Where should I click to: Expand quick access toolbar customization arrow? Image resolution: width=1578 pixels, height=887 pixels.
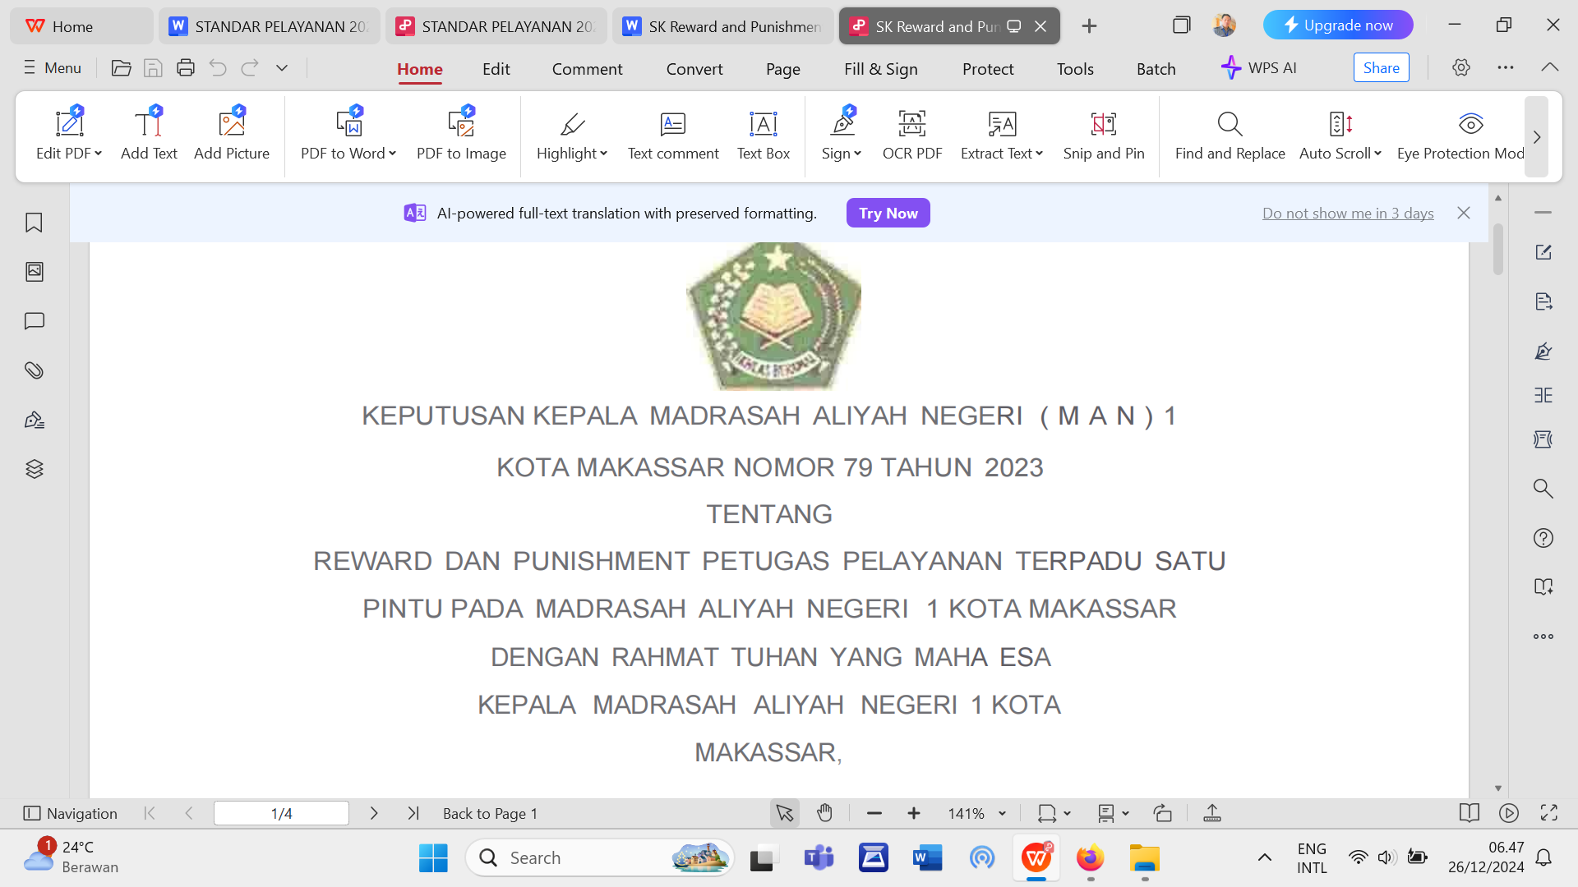click(x=282, y=68)
